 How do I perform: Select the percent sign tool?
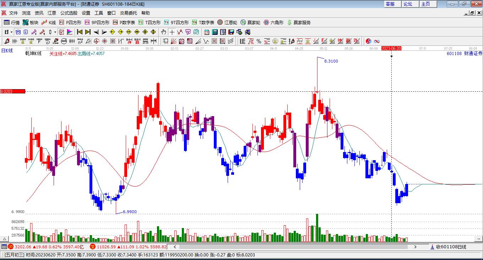tap(259, 41)
